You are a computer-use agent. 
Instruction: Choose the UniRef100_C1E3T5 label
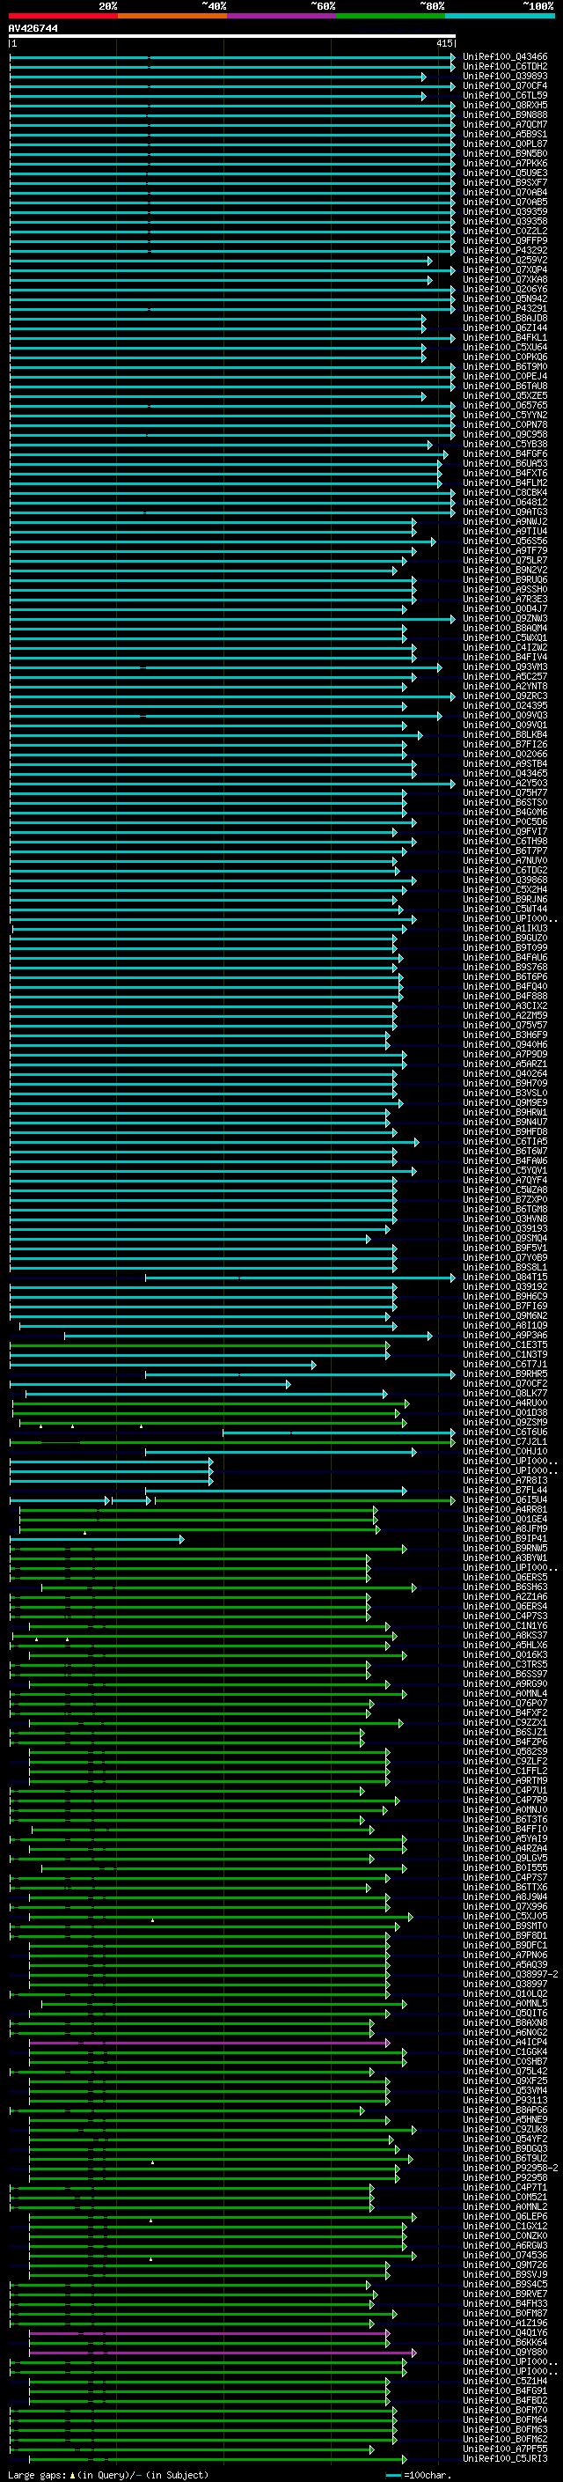click(505, 1345)
